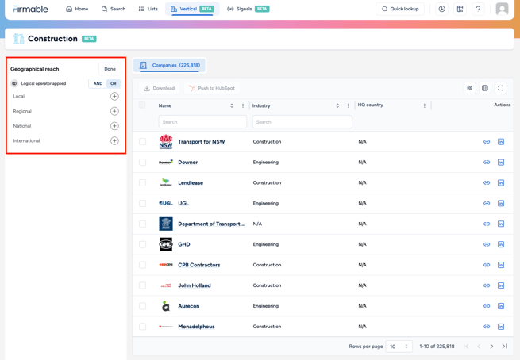
Task: Toggle fullscreen table view icon
Action: pyautogui.click(x=500, y=88)
